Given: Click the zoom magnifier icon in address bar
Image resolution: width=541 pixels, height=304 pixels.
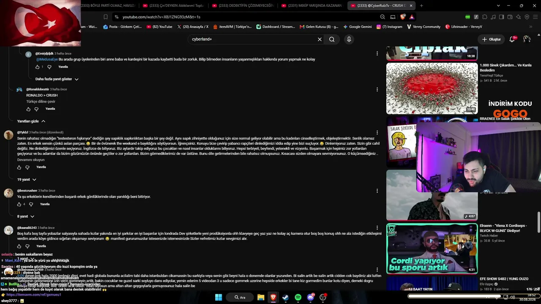Looking at the screenshot, I should click(383, 17).
